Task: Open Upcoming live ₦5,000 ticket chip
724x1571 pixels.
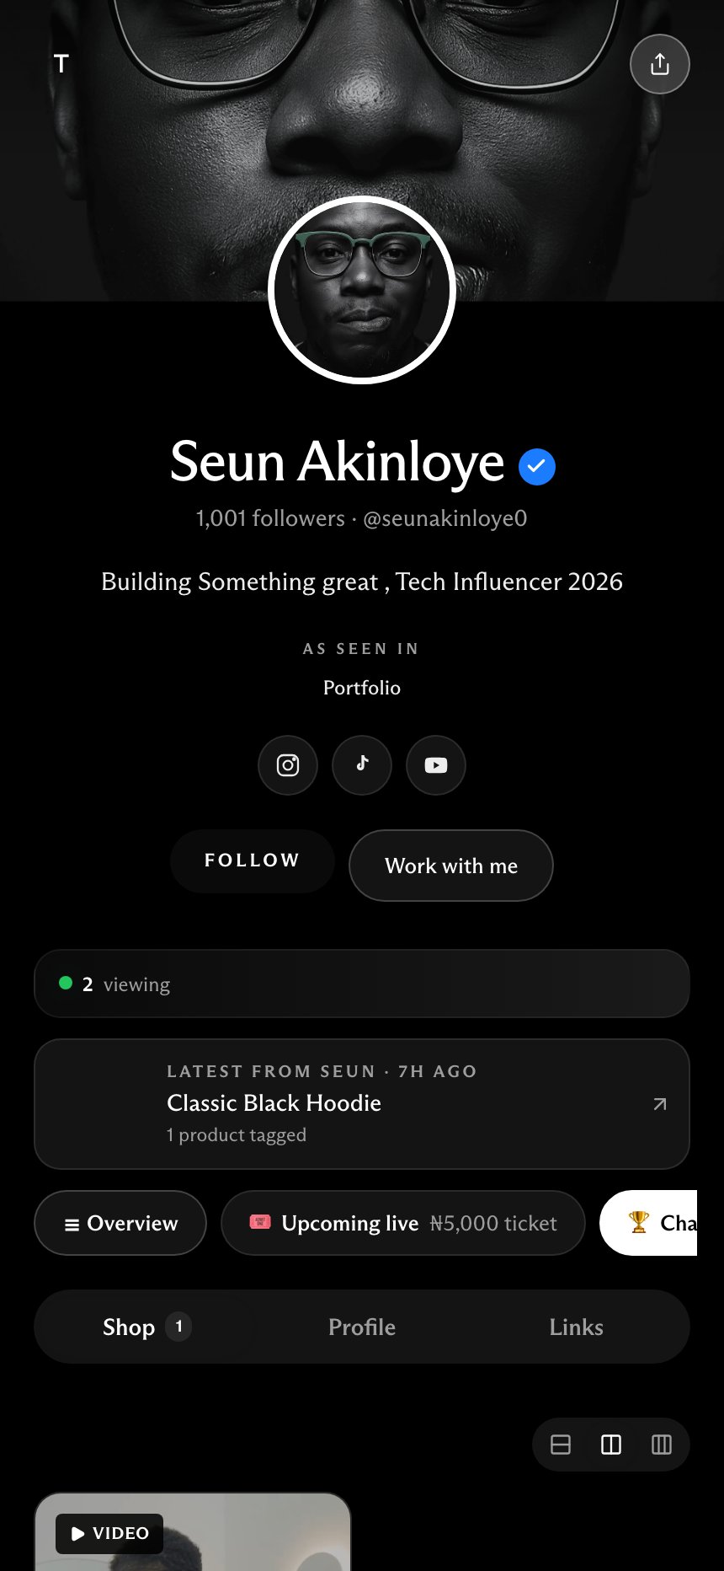Action: (403, 1223)
